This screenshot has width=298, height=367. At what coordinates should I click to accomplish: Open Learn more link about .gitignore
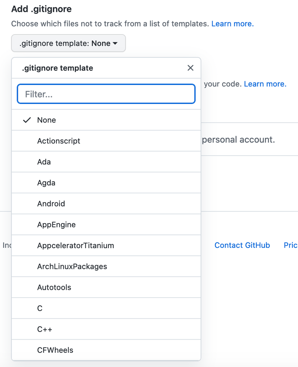[232, 24]
